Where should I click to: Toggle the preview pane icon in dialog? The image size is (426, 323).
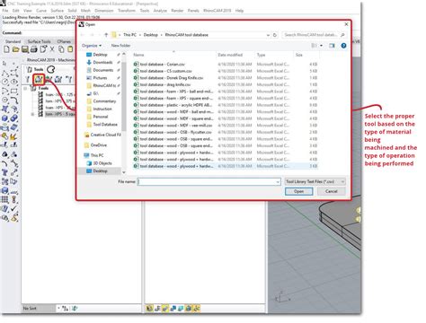tap(332, 46)
